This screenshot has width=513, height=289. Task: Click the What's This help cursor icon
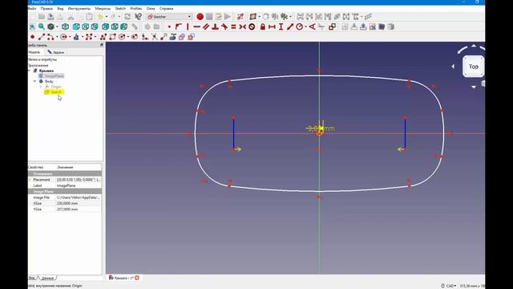click(x=139, y=16)
